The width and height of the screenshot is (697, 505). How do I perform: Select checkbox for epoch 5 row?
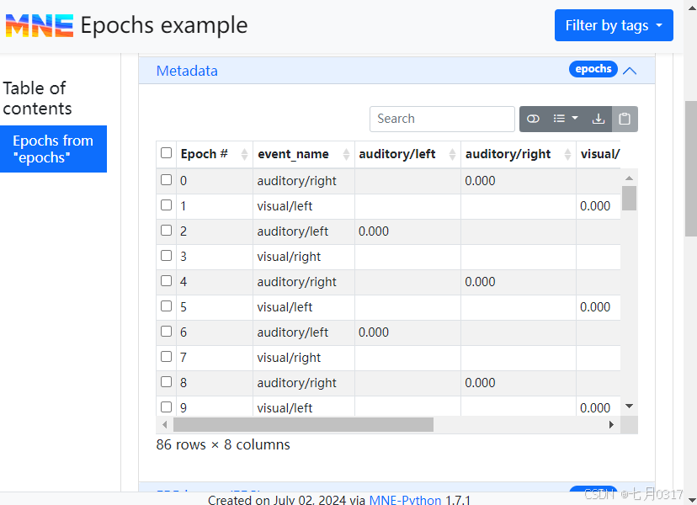(166, 306)
